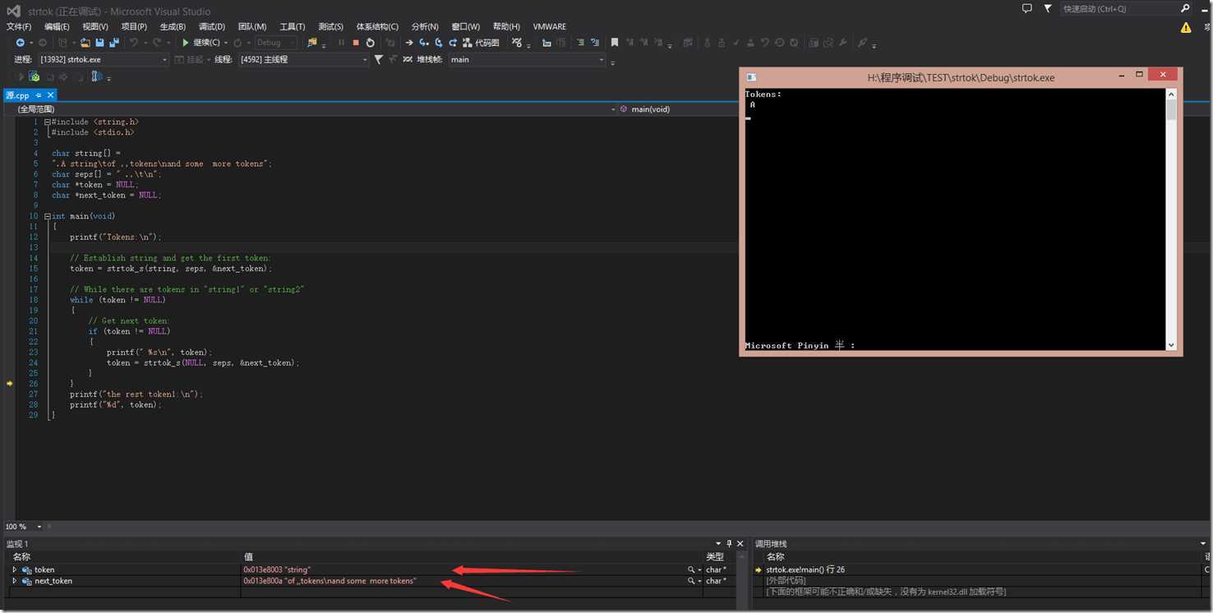Click the console window system menu icon

coord(750,77)
